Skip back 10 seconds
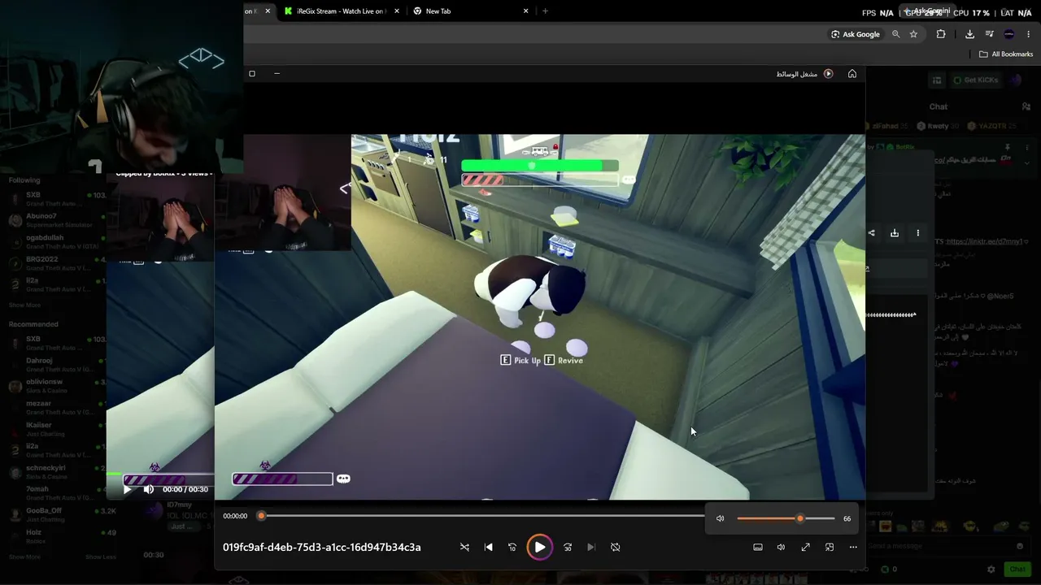This screenshot has width=1041, height=585. click(x=512, y=548)
